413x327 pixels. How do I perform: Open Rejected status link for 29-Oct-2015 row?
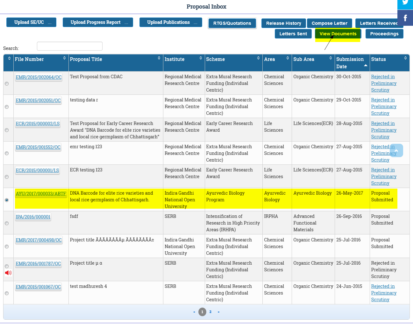point(384,107)
